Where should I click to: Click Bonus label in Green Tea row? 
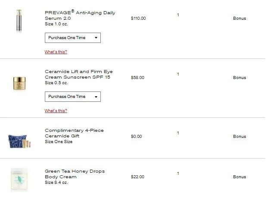click(239, 177)
